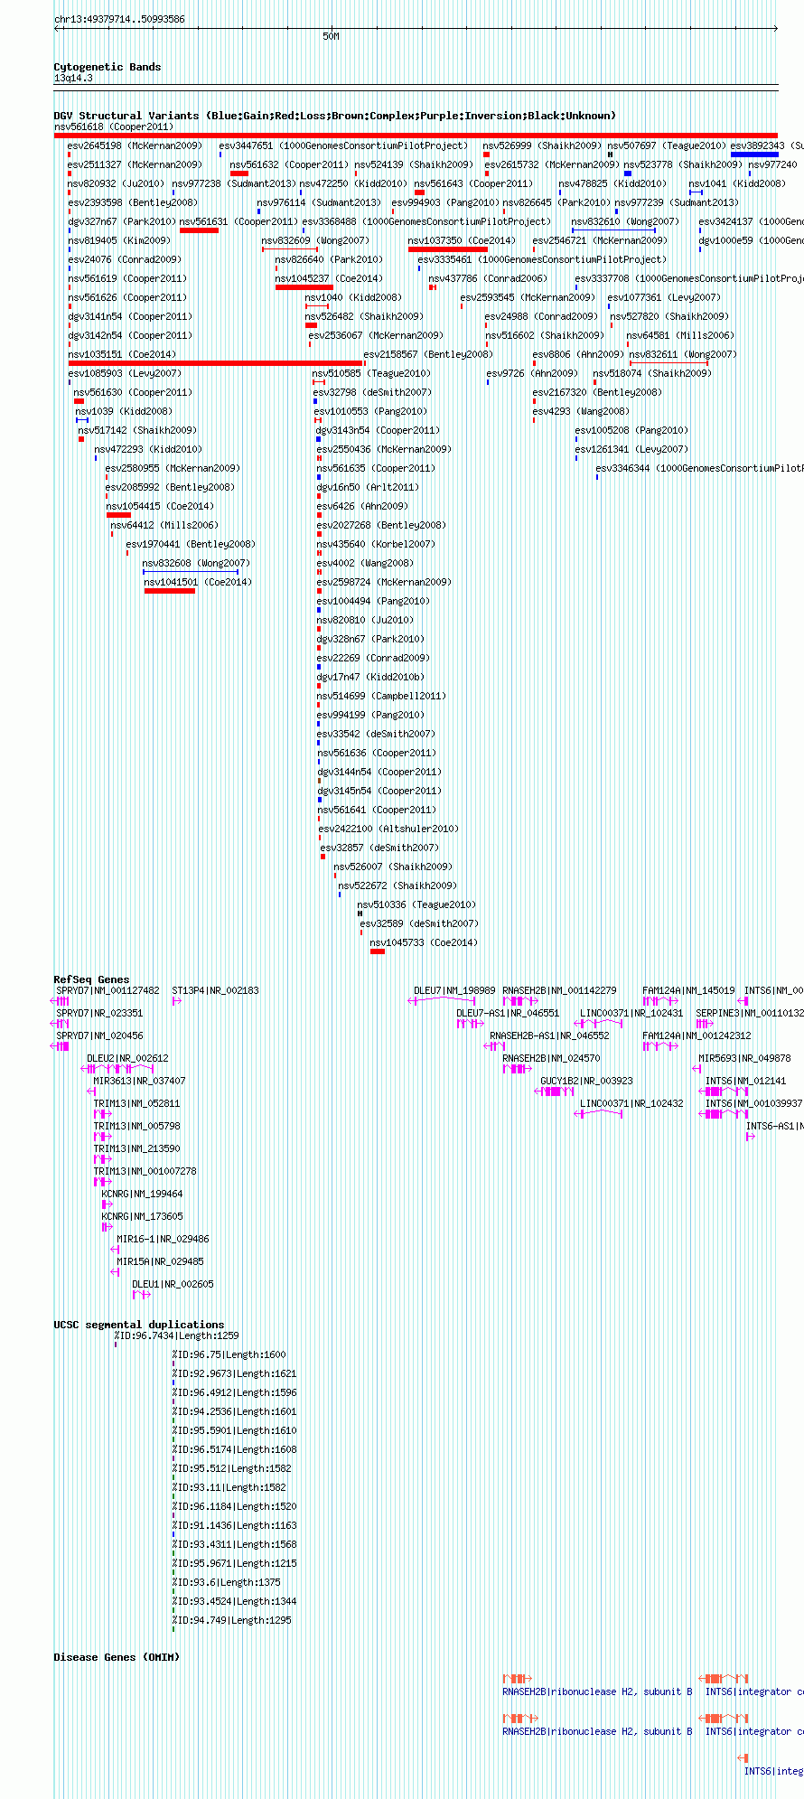Image resolution: width=804 pixels, height=1799 pixels.
Task: Click the DLEU7|NM_198989 gene glyph
Action: coord(443,1001)
